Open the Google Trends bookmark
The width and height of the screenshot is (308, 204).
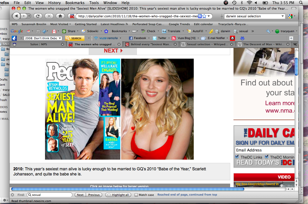point(179,24)
